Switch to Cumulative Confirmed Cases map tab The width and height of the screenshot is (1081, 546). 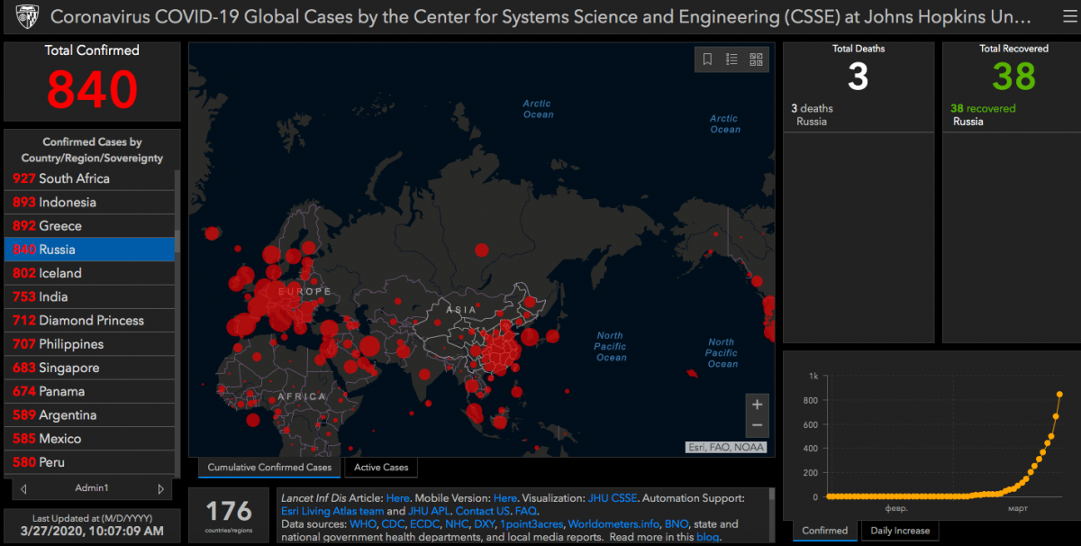(270, 468)
